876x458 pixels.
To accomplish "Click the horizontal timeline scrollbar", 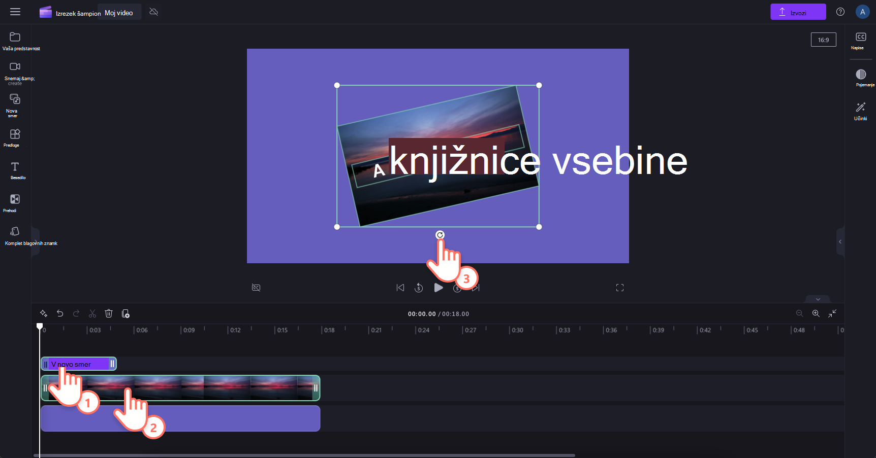I will [305, 455].
